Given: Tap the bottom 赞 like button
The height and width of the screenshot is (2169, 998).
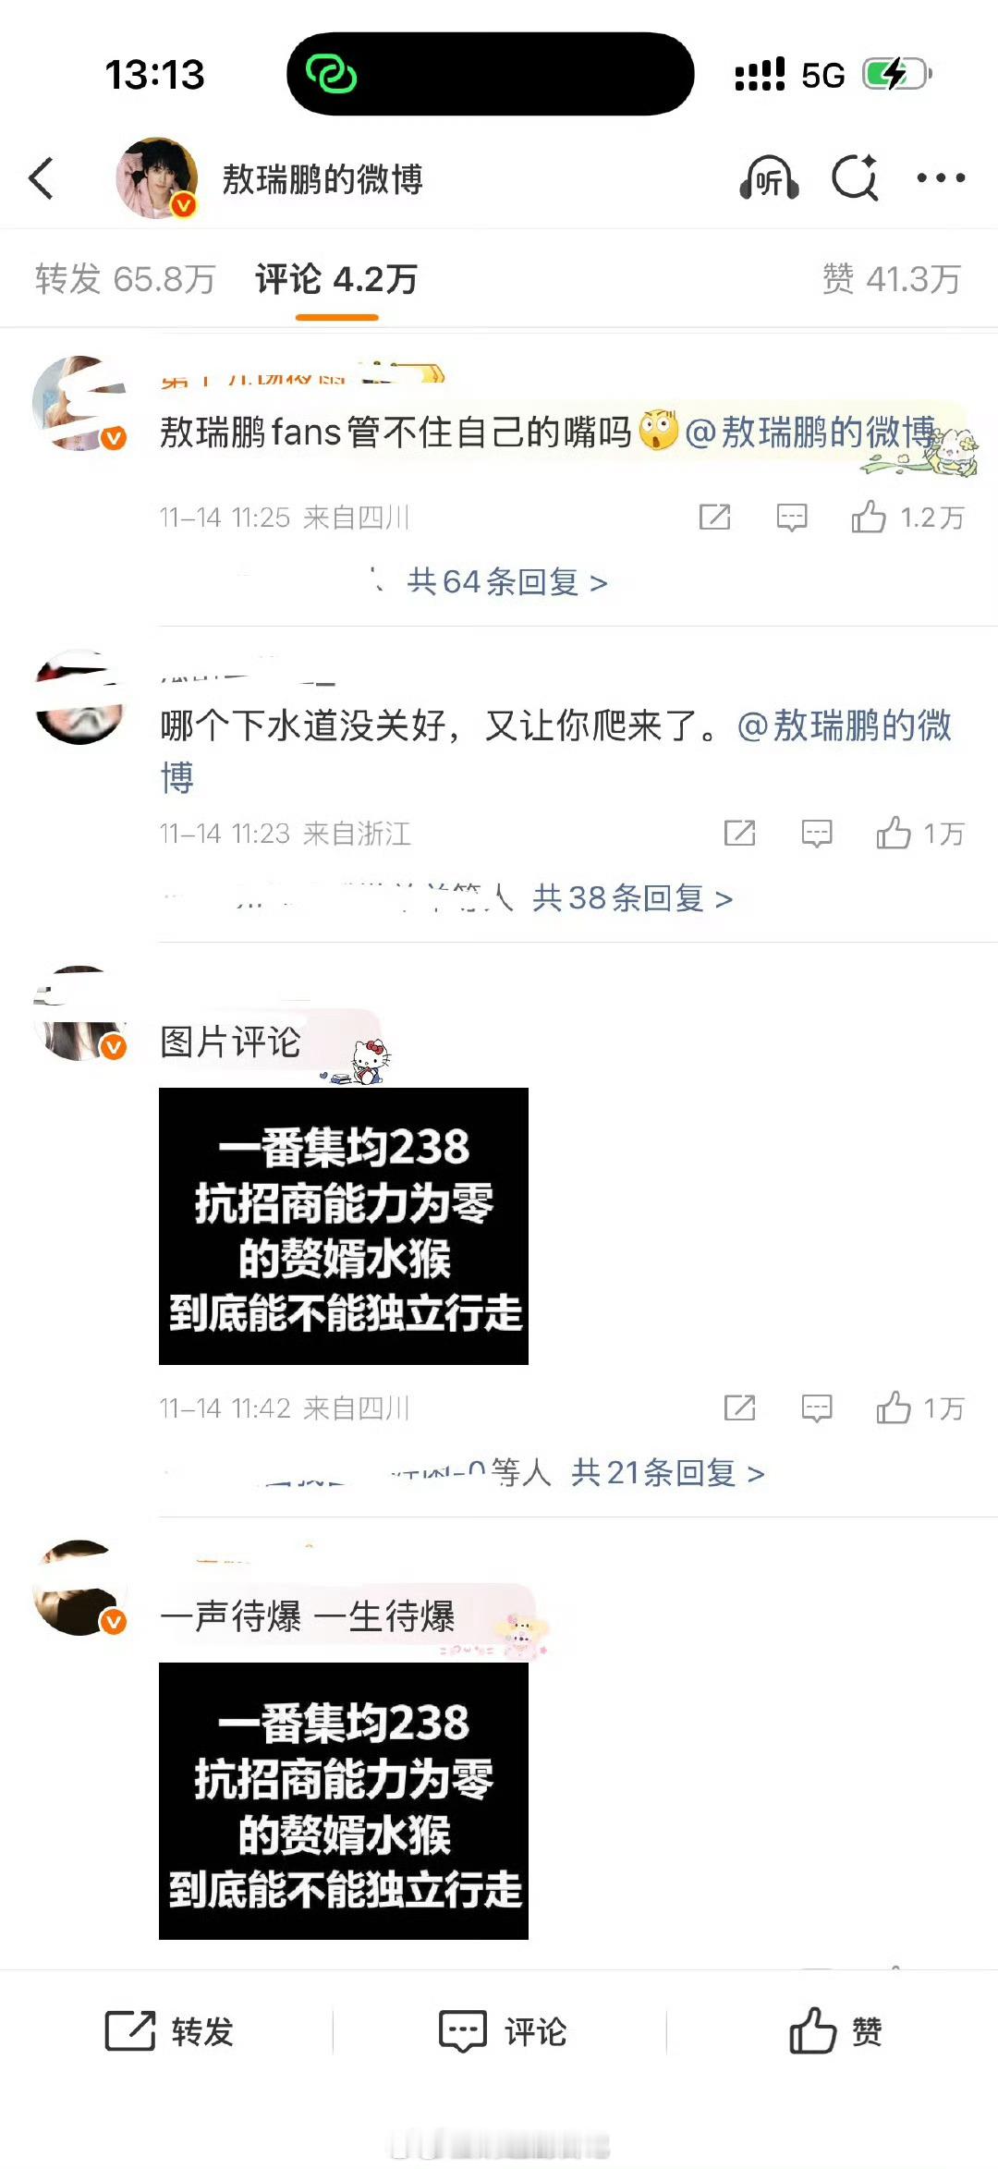Looking at the screenshot, I should (x=836, y=2031).
